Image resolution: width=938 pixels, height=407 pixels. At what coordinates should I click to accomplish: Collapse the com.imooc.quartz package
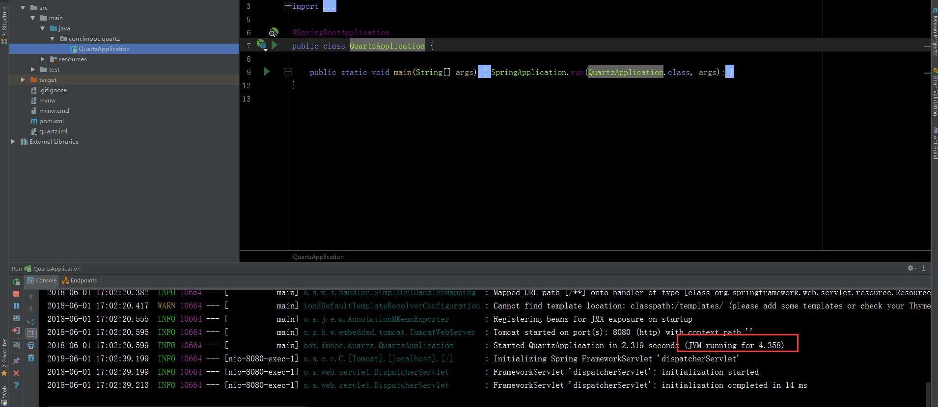pyautogui.click(x=53, y=39)
